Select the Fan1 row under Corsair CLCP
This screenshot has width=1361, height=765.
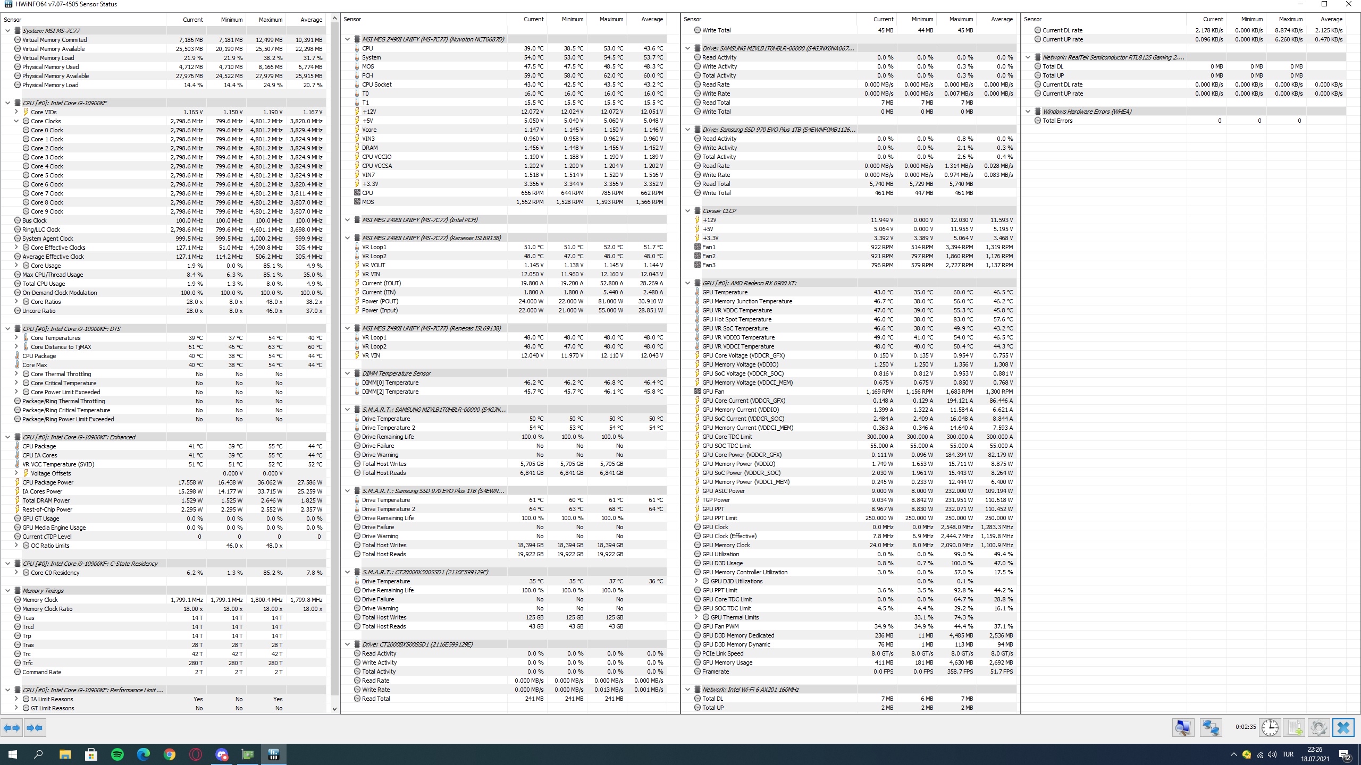click(849, 247)
